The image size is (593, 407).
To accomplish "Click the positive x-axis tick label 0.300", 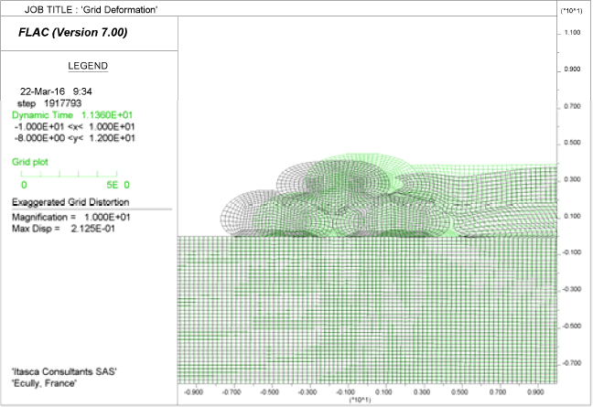I will coord(422,391).
